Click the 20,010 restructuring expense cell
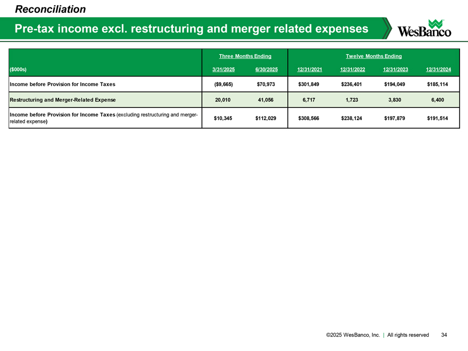 pyautogui.click(x=223, y=99)
